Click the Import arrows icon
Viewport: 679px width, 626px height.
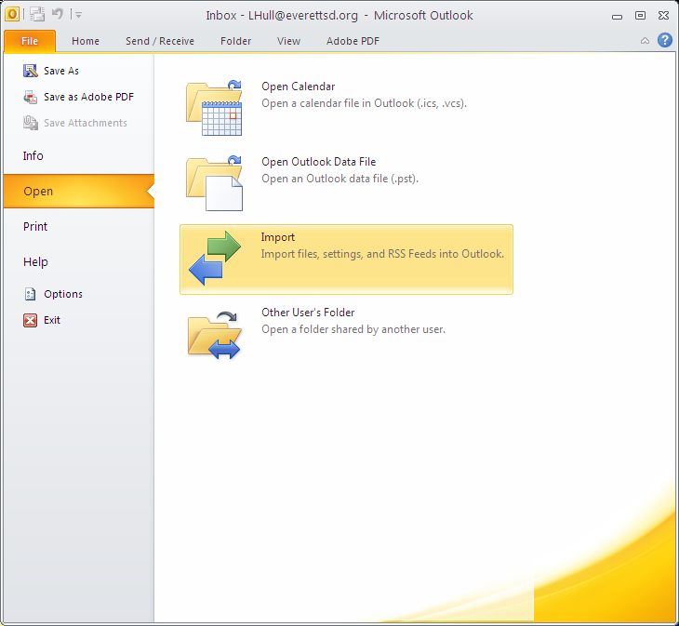click(215, 258)
